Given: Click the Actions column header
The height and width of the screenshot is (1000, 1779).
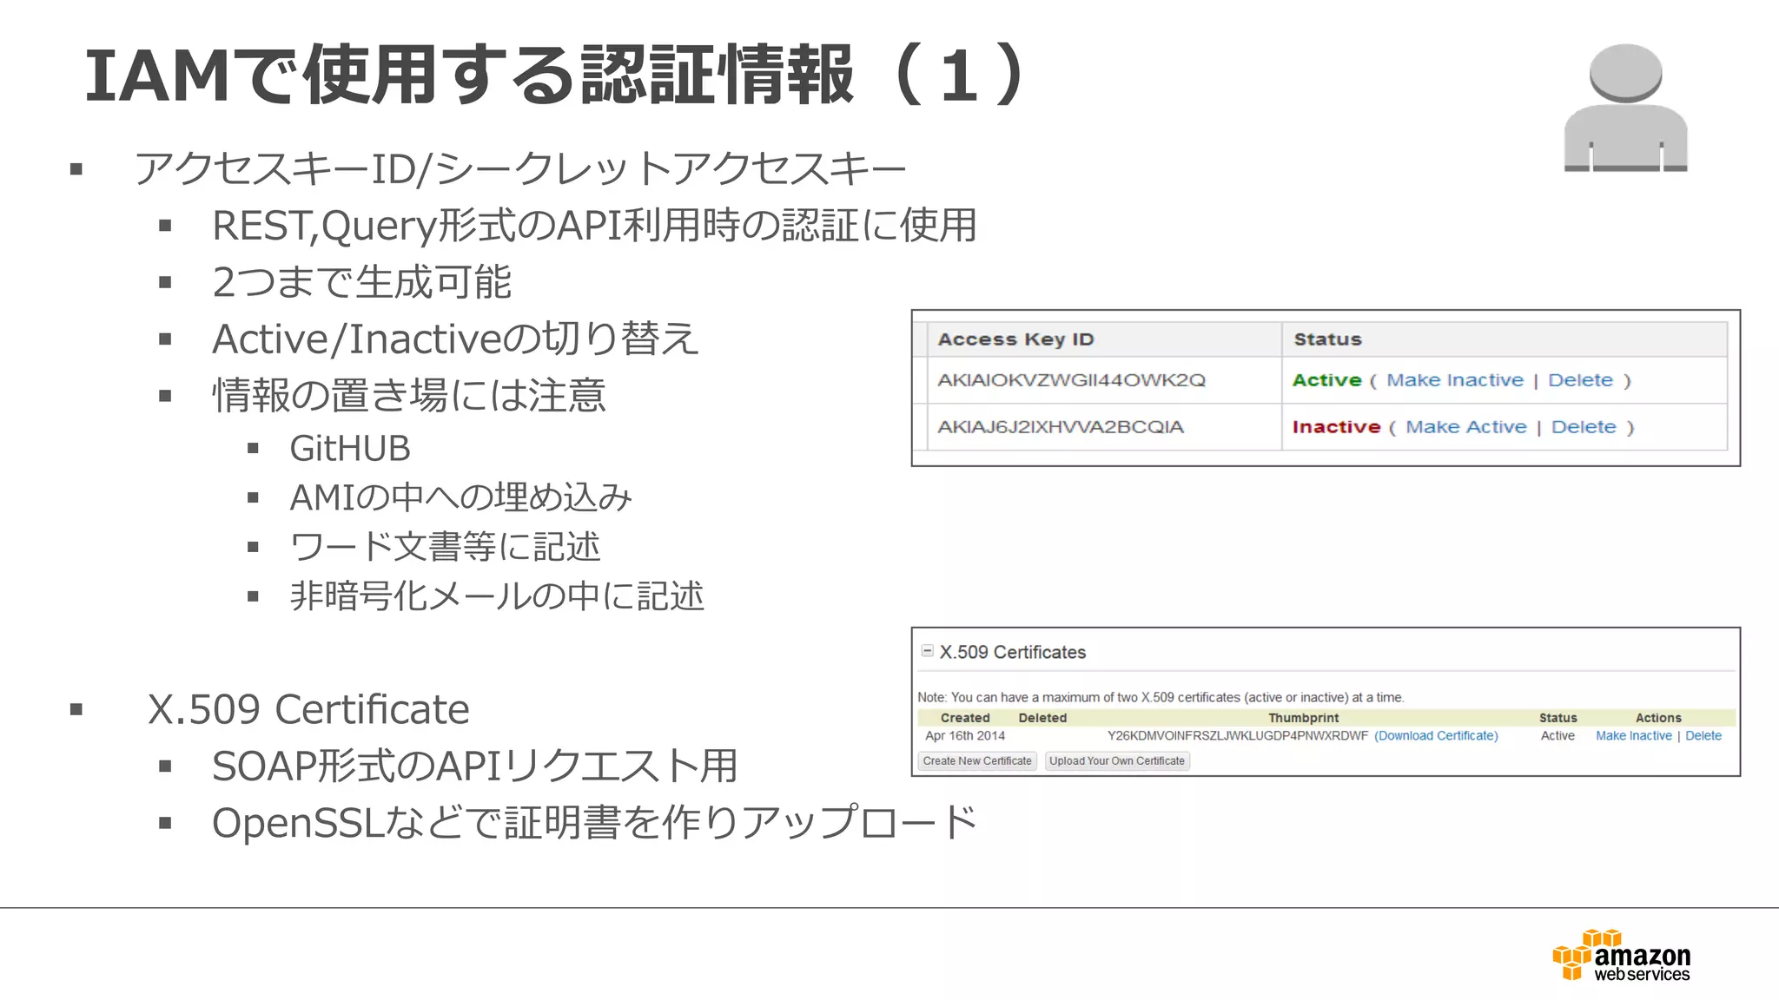Looking at the screenshot, I should pos(1658,718).
